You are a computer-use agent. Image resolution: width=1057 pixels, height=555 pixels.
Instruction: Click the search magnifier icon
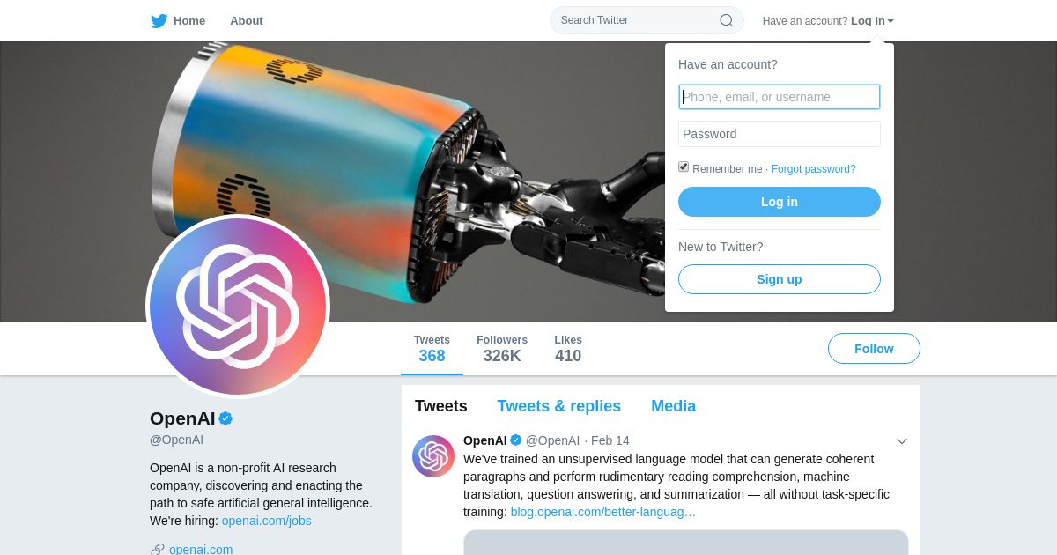pyautogui.click(x=727, y=20)
